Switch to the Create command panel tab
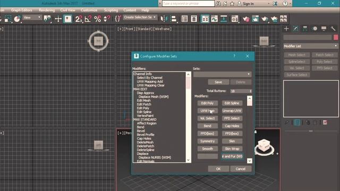The height and width of the screenshot is (191, 340). pos(286,29)
